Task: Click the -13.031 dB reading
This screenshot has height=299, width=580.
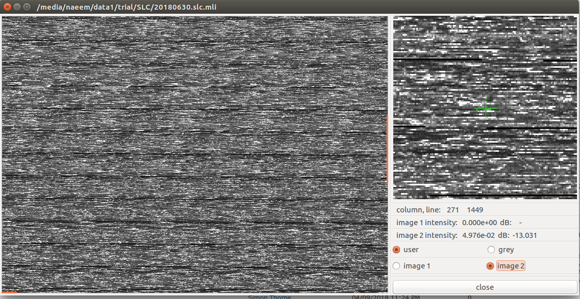Action: click(525, 235)
